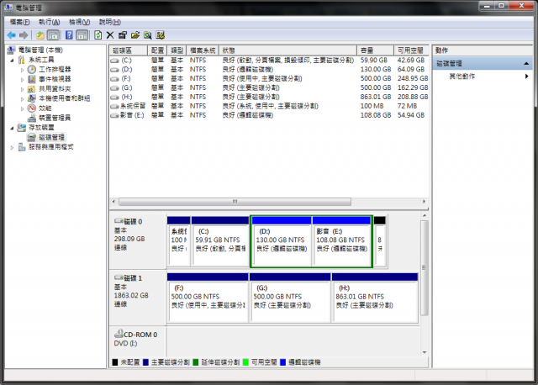Select the 影音 (E:) 108.08 GB partition block
Image resolution: width=538 pixels, height=385 pixels.
pos(342,240)
